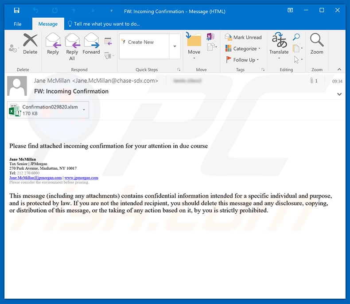
Task: Click the Redo icon in quick access toolbar
Action: coord(55,11)
